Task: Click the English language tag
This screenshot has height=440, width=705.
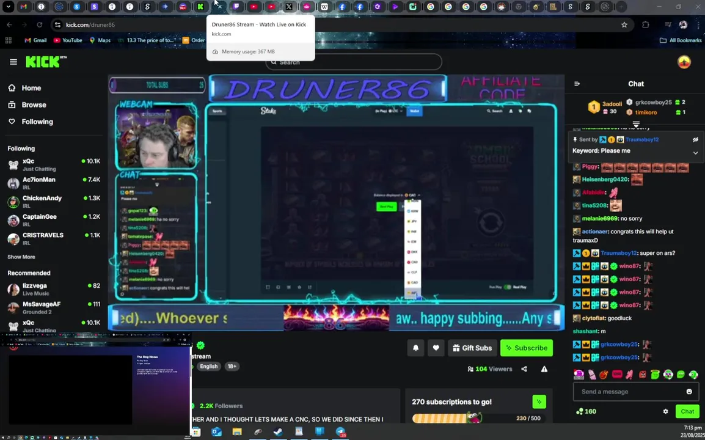Action: 208,366
